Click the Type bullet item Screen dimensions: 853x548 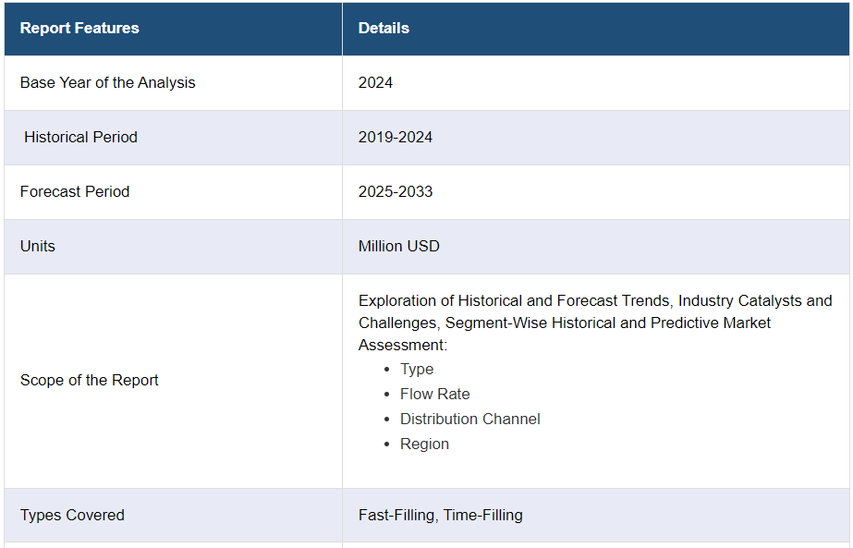click(417, 370)
